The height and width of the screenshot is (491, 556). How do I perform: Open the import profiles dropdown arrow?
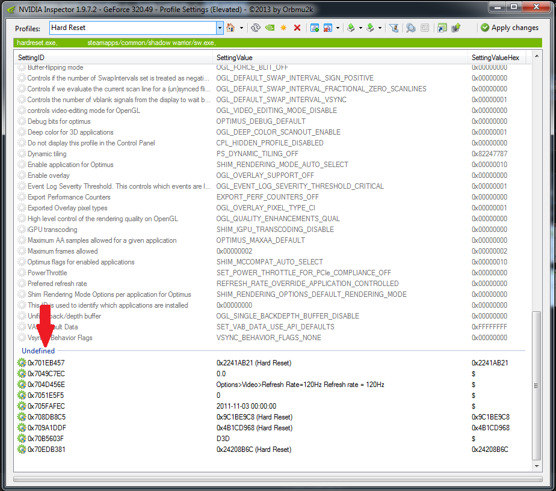pos(380,28)
